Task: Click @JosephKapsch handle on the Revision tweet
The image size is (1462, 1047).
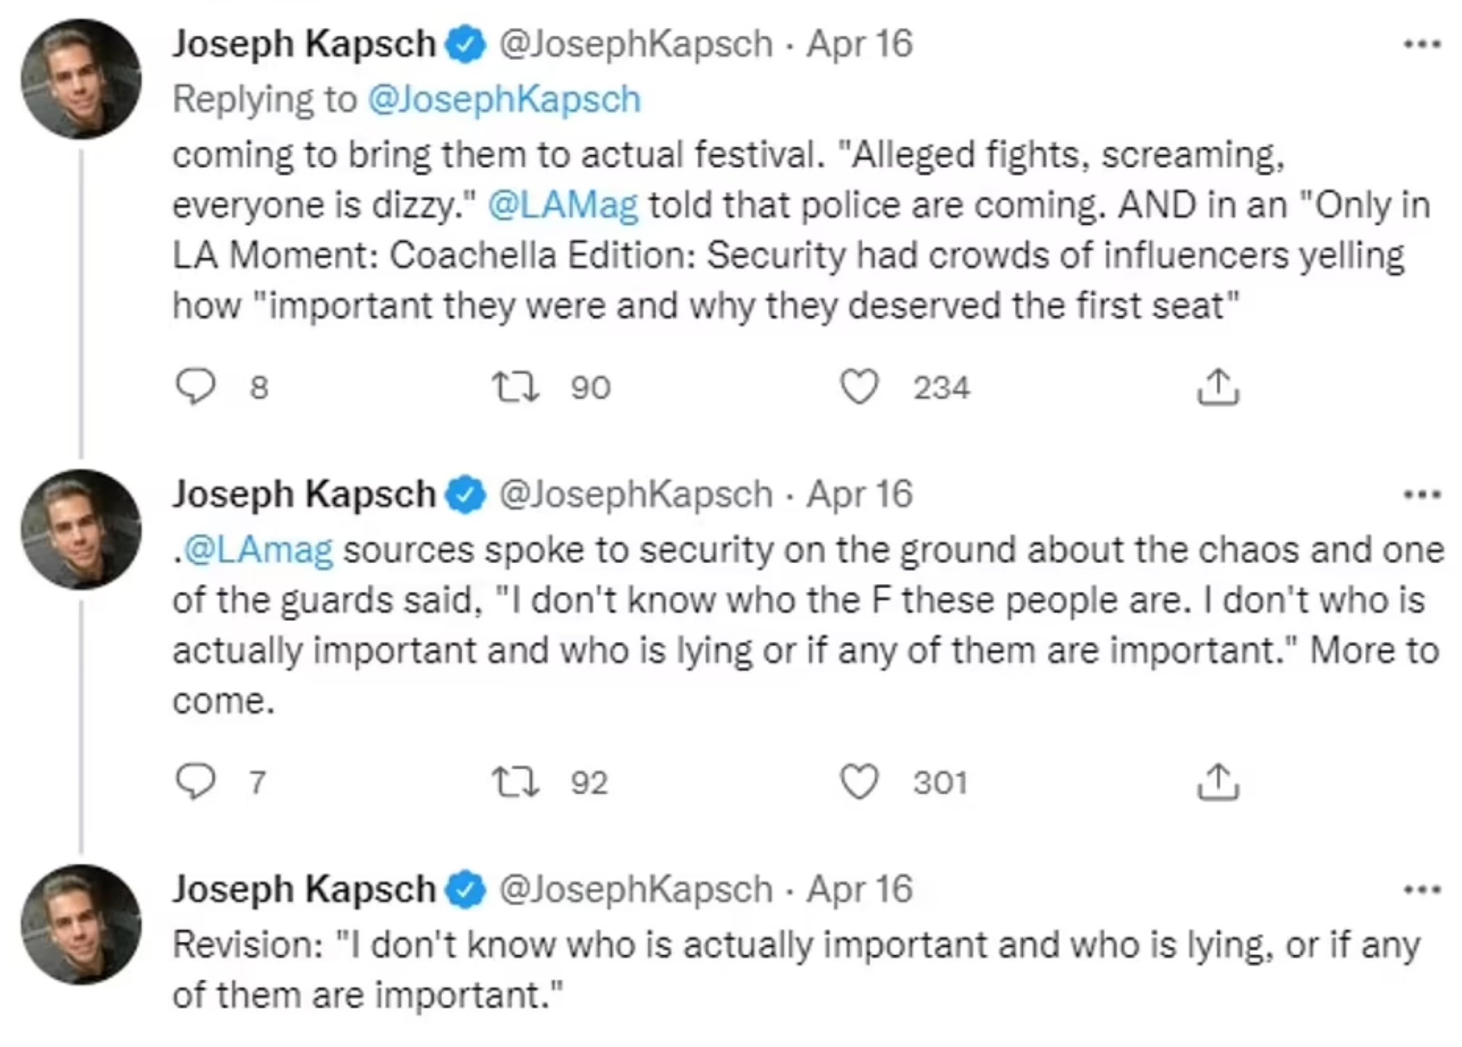Action: pos(636,890)
